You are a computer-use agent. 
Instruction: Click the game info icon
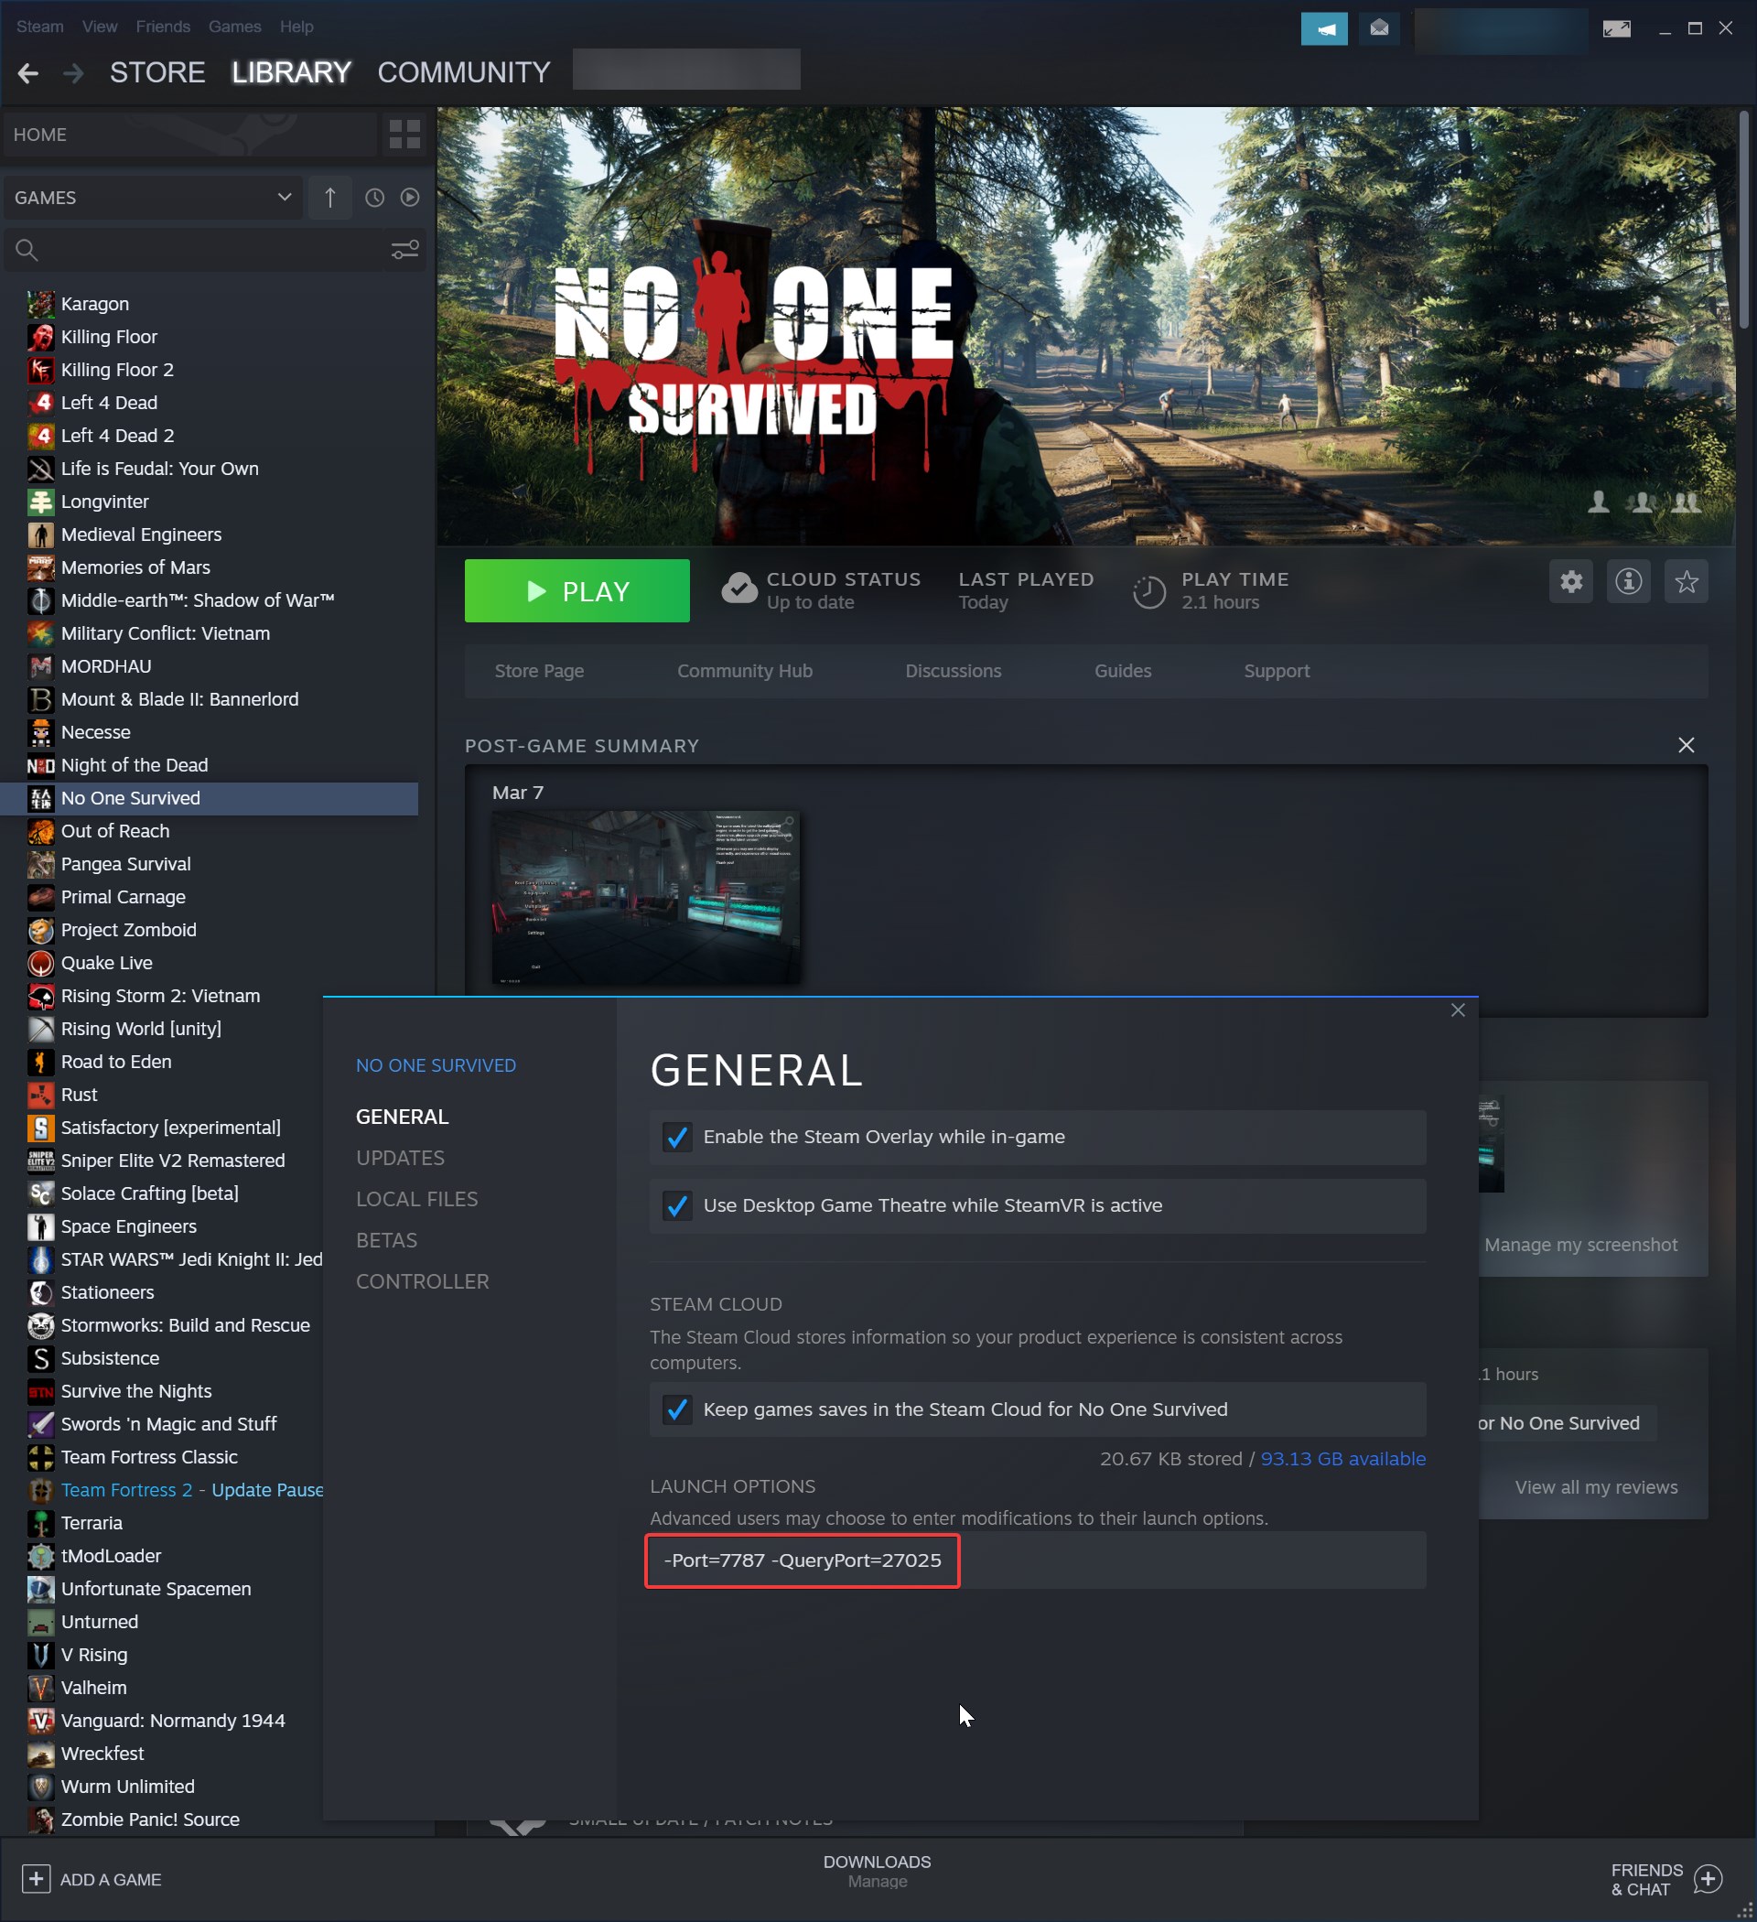[1628, 581]
